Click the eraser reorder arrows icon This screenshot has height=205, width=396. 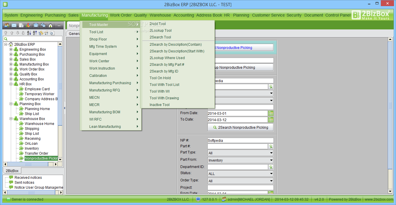click(x=46, y=33)
